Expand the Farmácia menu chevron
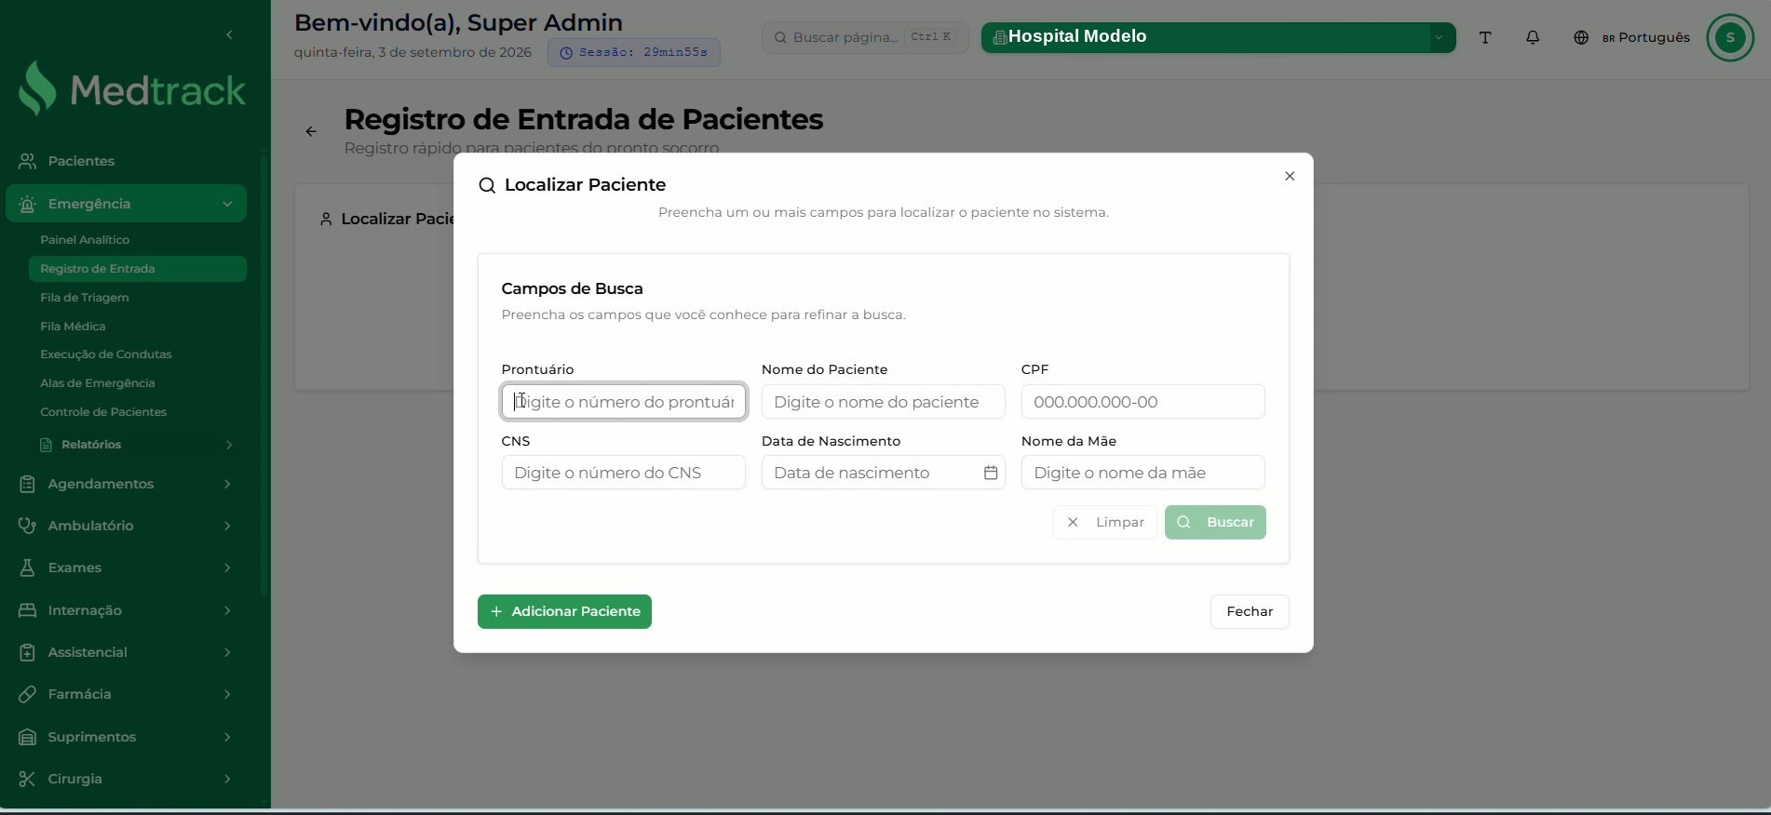 pos(227,694)
